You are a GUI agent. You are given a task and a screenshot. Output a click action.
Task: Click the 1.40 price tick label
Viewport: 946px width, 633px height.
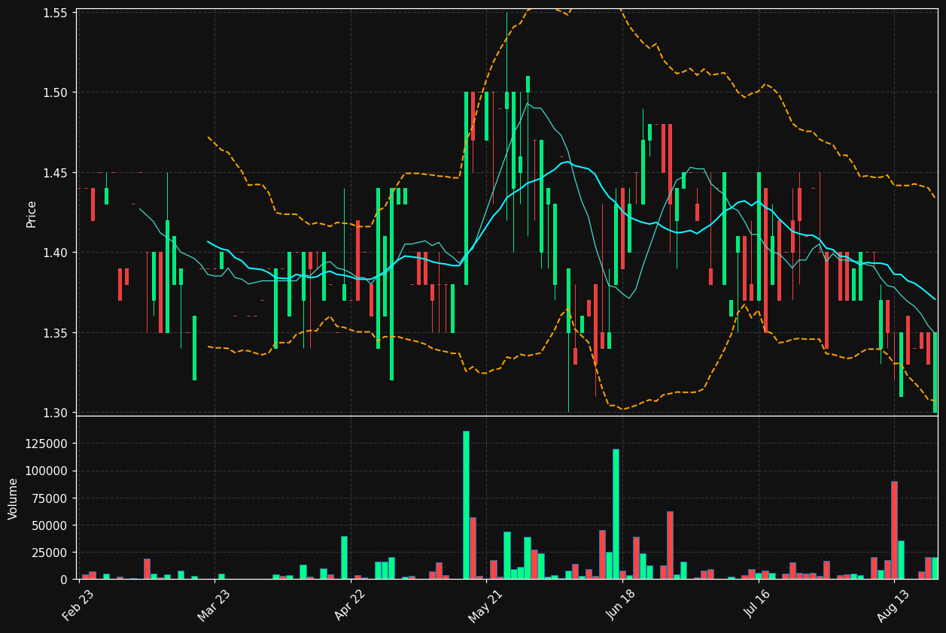point(56,253)
